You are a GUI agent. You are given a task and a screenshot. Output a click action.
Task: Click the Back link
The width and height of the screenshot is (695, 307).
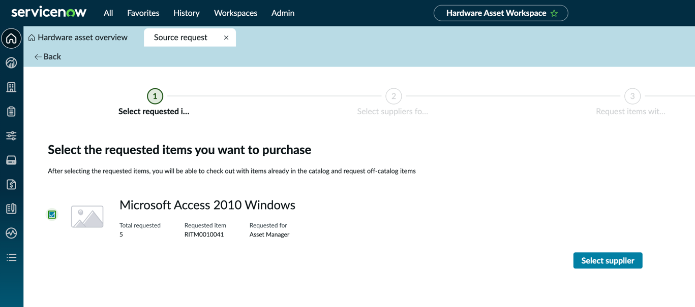(47, 57)
